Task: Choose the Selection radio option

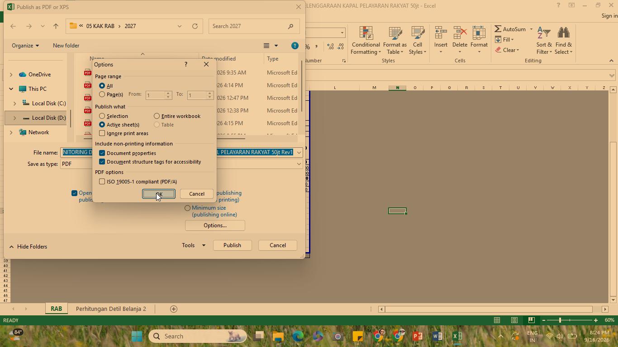Action: click(x=102, y=116)
